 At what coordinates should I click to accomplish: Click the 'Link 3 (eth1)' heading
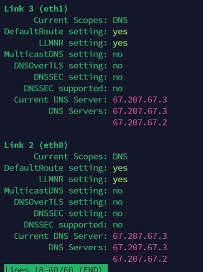(36, 9)
